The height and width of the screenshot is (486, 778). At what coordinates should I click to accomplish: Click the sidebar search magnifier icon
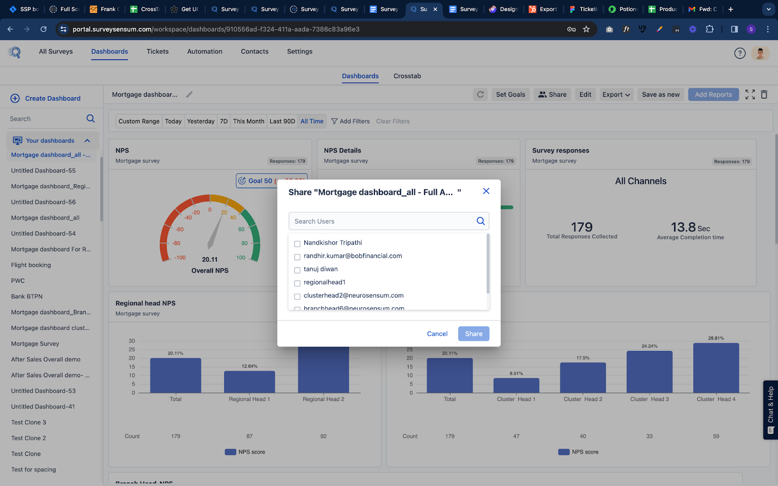(90, 119)
